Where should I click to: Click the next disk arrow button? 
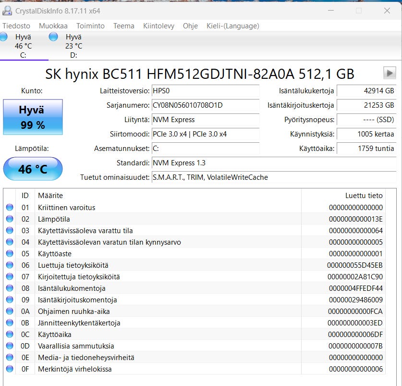click(390, 73)
